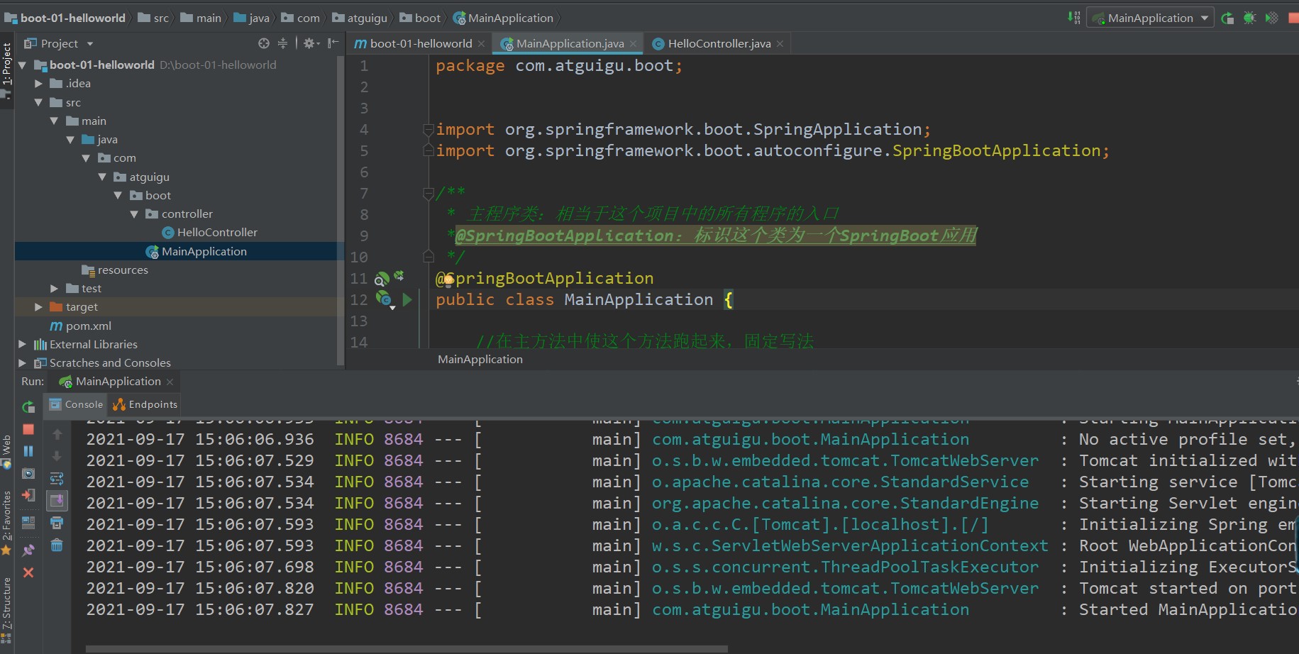Viewport: 1299px width, 654px height.
Task: Toggle the Javadoc comment fold on line 7
Action: click(428, 193)
